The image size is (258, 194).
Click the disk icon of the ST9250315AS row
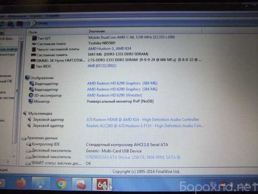point(28,157)
